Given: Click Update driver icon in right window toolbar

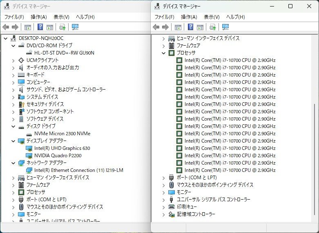Looking at the screenshot, I should 213,27.
